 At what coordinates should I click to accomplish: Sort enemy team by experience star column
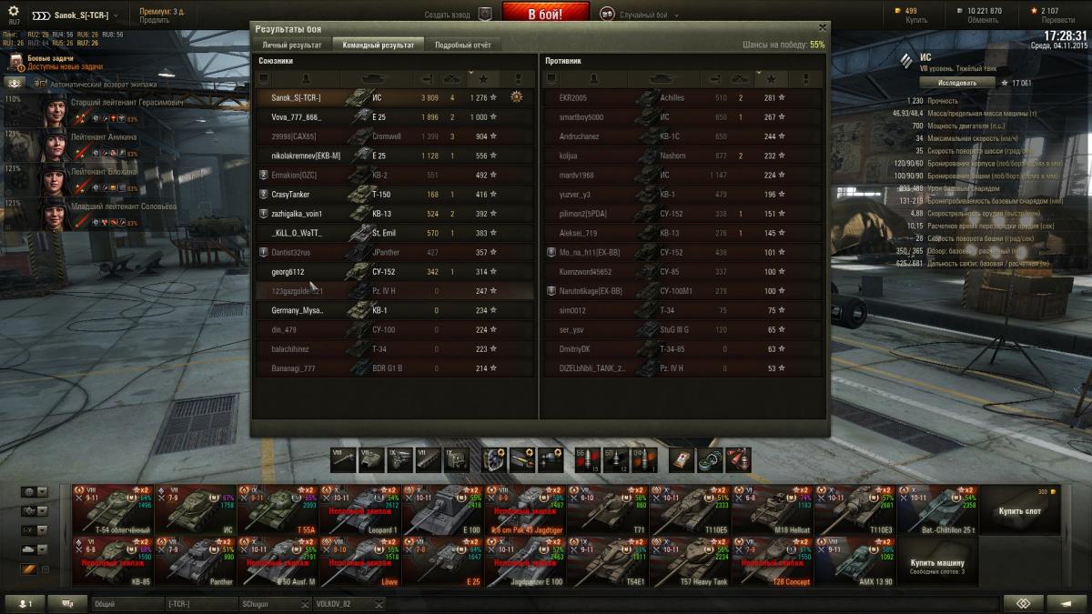[x=770, y=79]
